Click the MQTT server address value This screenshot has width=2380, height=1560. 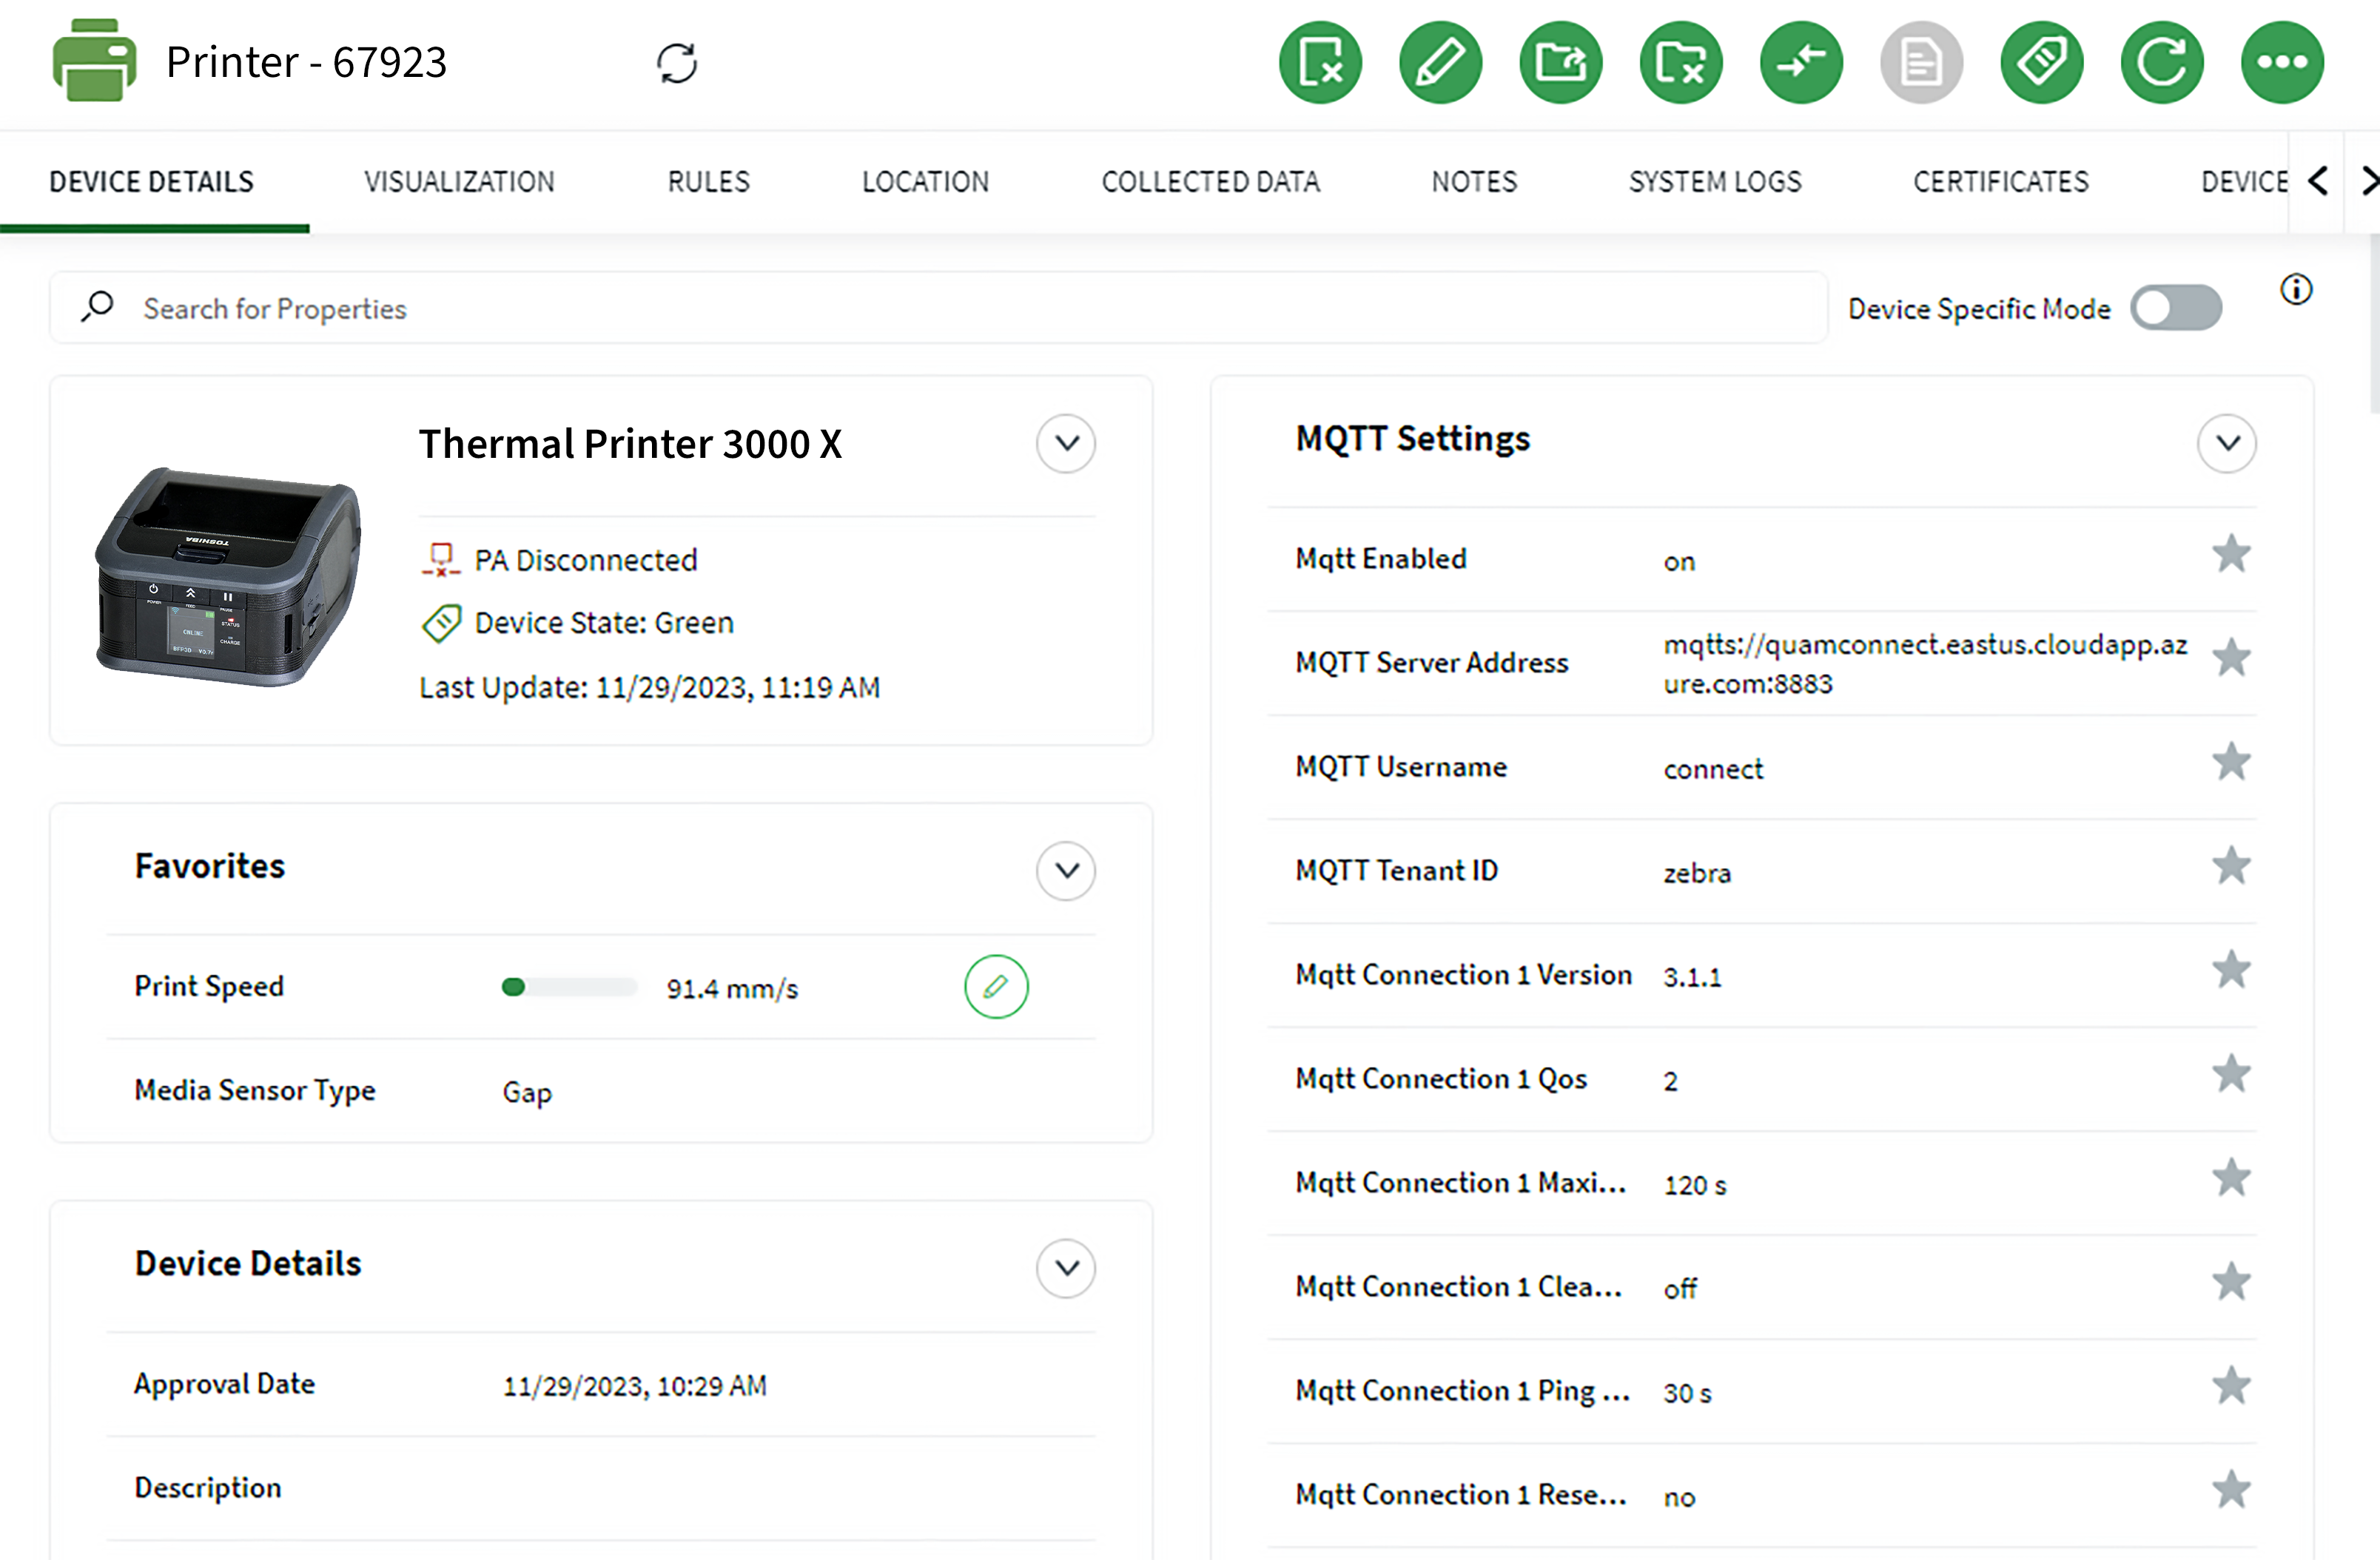[x=1925, y=663]
